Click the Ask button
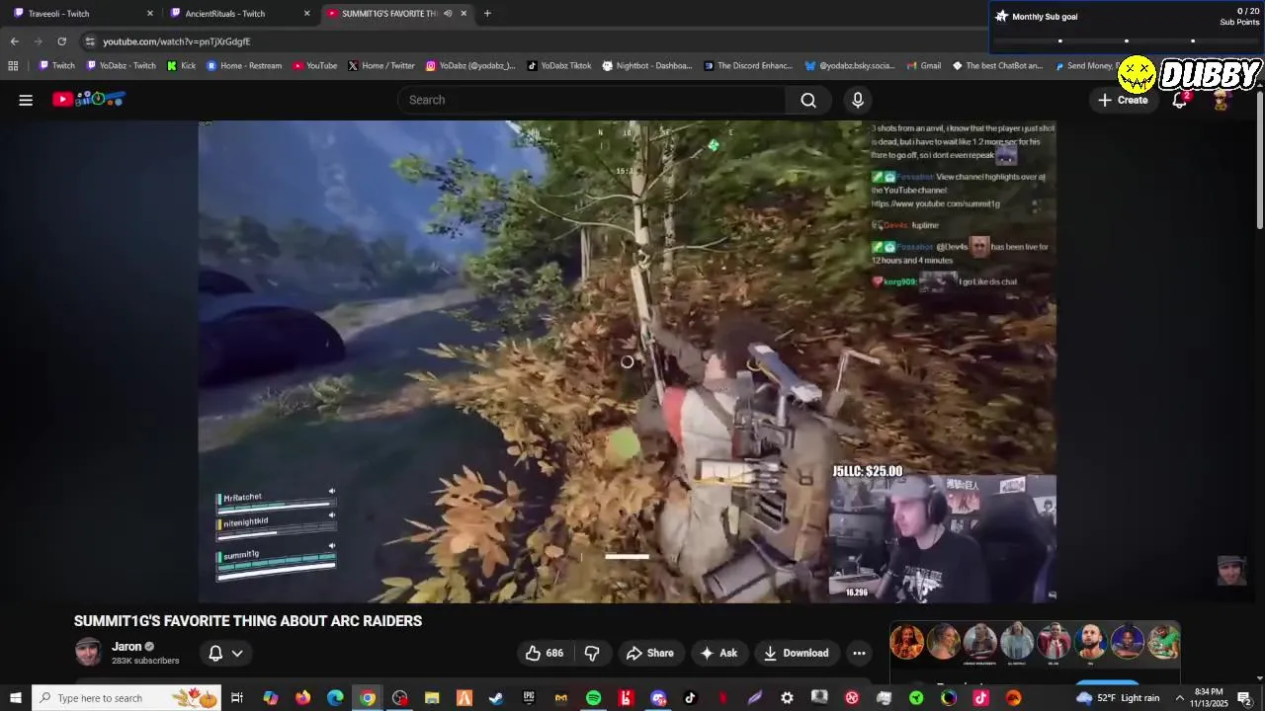The width and height of the screenshot is (1265, 711). pyautogui.click(x=718, y=653)
